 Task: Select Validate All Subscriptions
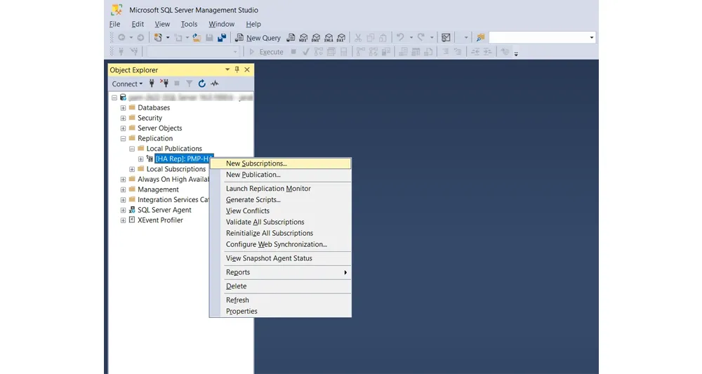[280, 222]
